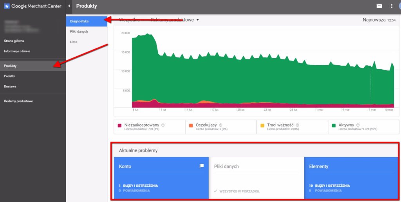Collapse the sidebar with the left arrow
This screenshot has width=401, height=202.
click(69, 6)
